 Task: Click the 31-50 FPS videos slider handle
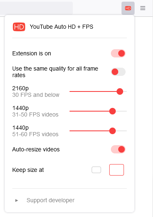pyautogui.click(x=112, y=111)
